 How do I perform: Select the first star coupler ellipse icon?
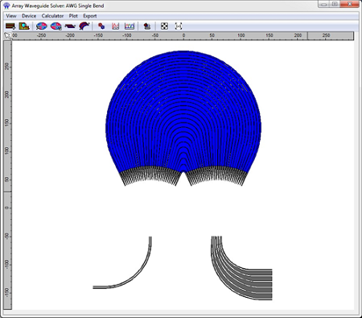pos(42,26)
